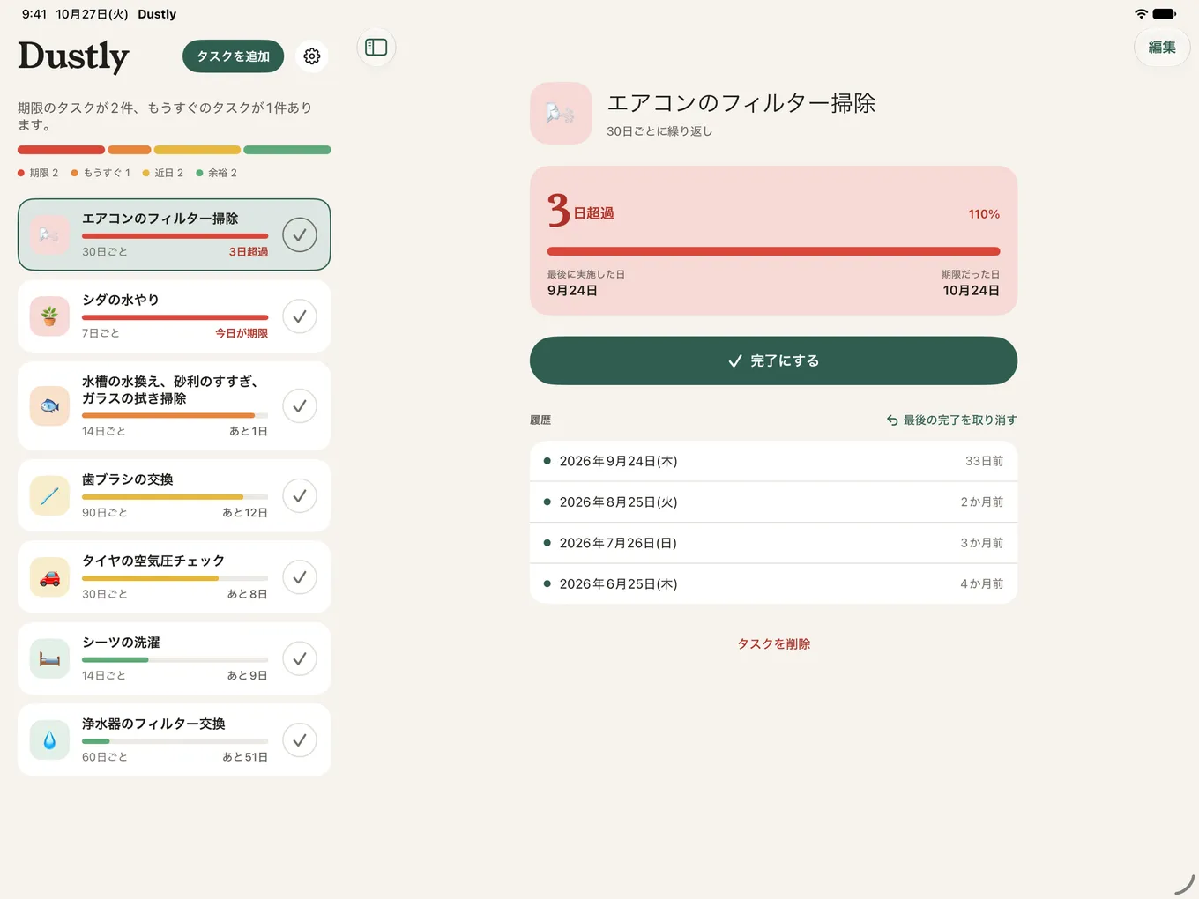The width and height of the screenshot is (1199, 899).
Task: Open history entry 2026年8月25日(火)
Action: pos(773,502)
